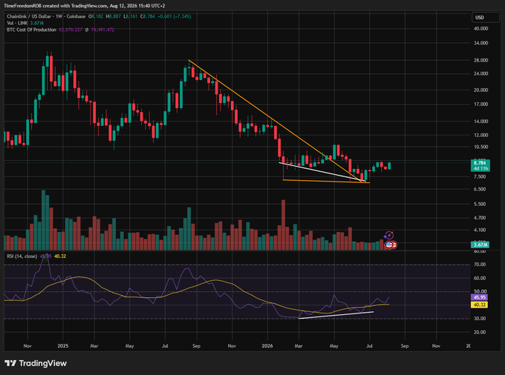
Task: Click the 14.000 price axis label
Action: pyautogui.click(x=480, y=122)
